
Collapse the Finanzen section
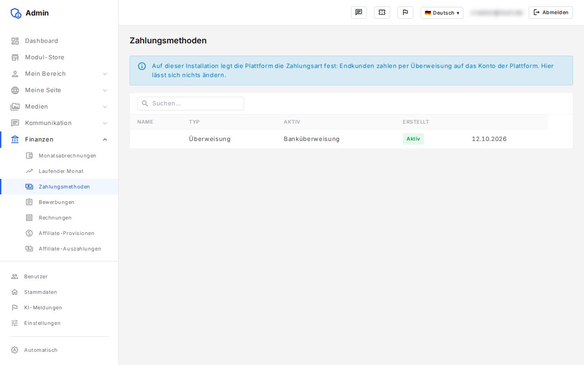tap(59, 140)
